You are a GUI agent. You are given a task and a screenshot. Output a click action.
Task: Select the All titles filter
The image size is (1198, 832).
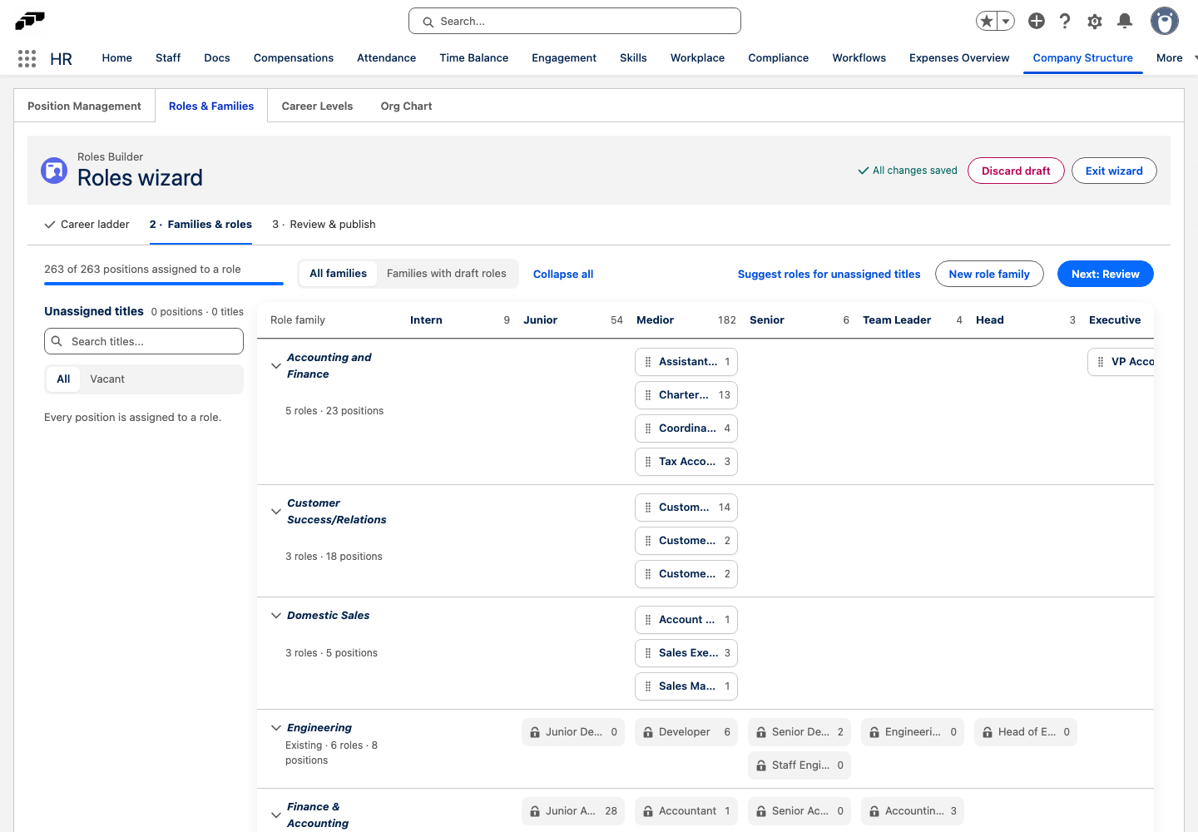click(63, 379)
